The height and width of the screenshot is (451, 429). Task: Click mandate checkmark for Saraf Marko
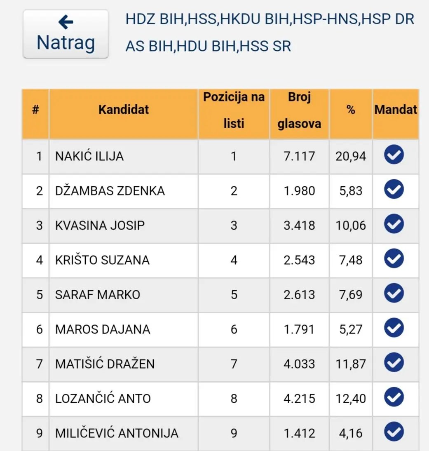click(x=394, y=294)
